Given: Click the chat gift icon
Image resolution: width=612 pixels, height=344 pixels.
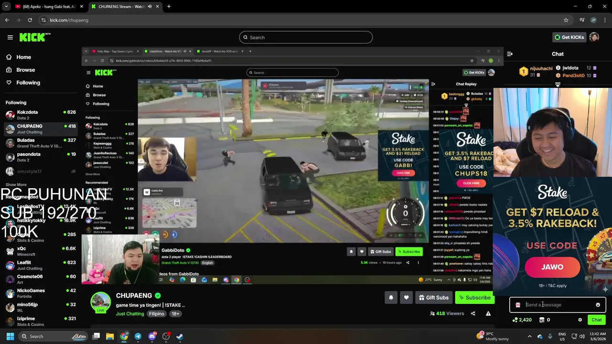Looking at the screenshot, I should click(x=518, y=305).
